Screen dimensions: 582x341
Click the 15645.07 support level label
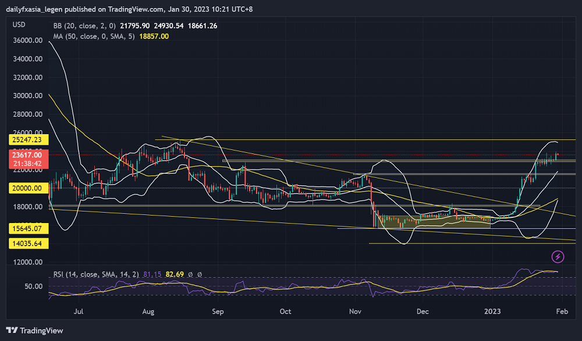(x=29, y=228)
